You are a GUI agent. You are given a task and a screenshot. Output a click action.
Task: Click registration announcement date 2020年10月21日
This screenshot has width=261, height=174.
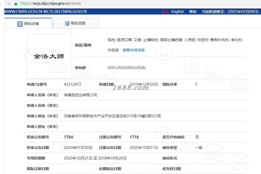pos(144,148)
